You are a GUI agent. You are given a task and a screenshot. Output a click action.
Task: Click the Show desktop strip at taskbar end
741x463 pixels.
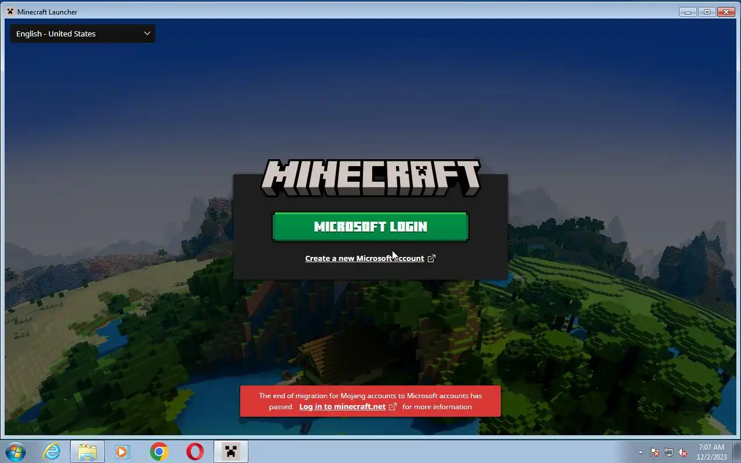[x=737, y=451]
